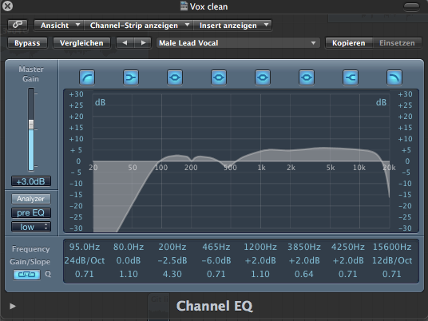Click the Vergleichen button
The image size is (428, 321).
point(81,43)
